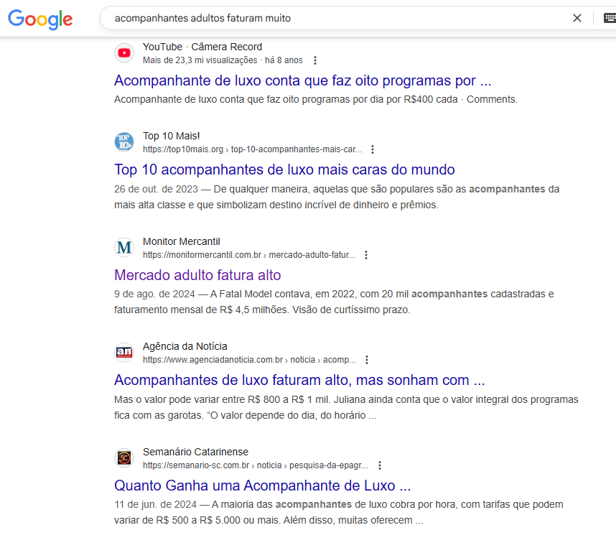
Task: Click the Google logo
Action: (40, 19)
